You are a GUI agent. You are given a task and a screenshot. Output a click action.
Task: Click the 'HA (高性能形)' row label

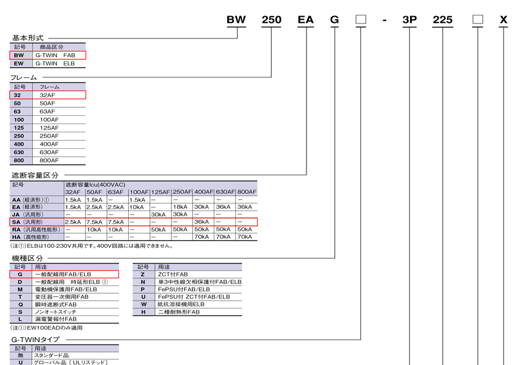pos(30,237)
